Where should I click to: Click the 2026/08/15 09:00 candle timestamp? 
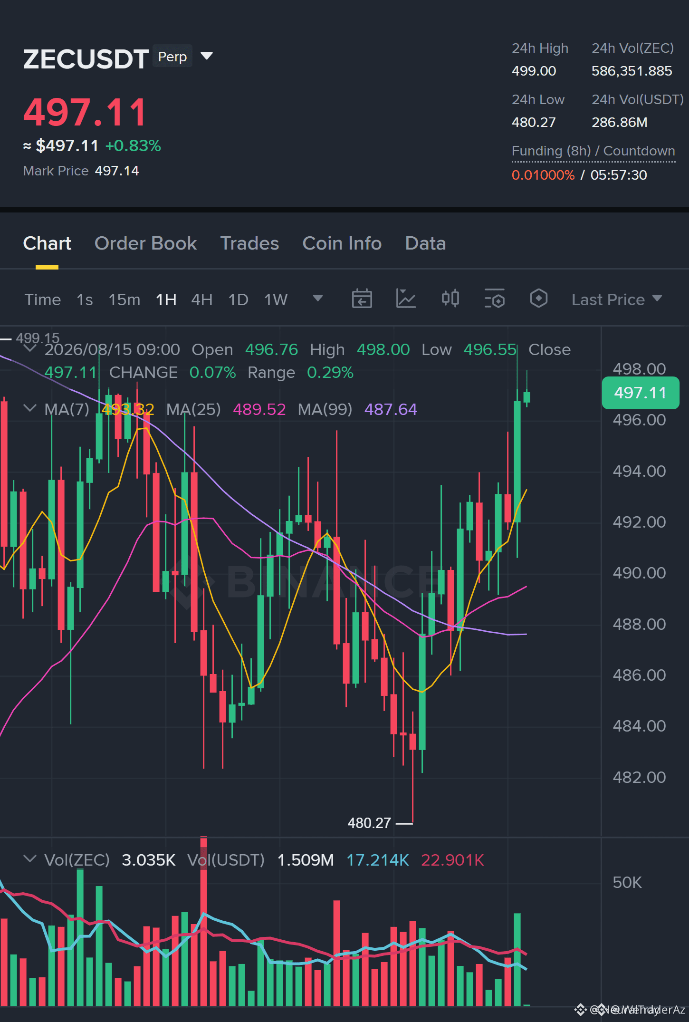point(112,349)
